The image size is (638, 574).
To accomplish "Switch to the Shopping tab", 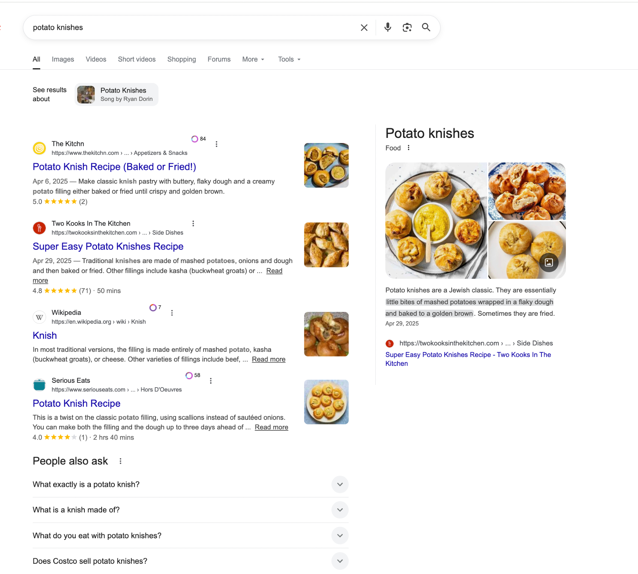I will point(182,59).
